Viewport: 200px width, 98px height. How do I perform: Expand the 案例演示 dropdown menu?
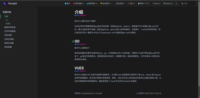(92, 4)
